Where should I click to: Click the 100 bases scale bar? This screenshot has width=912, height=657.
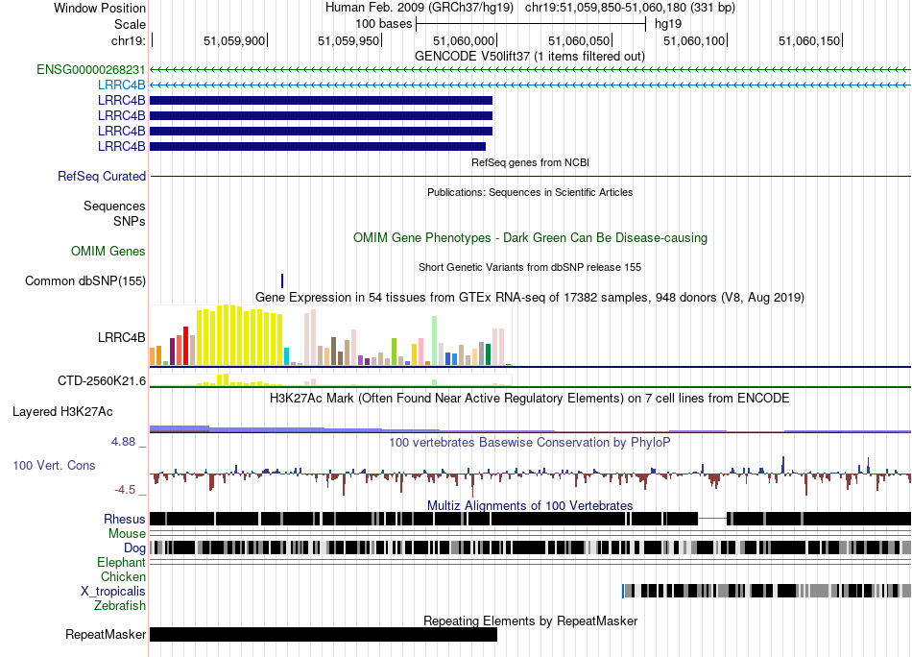point(531,24)
